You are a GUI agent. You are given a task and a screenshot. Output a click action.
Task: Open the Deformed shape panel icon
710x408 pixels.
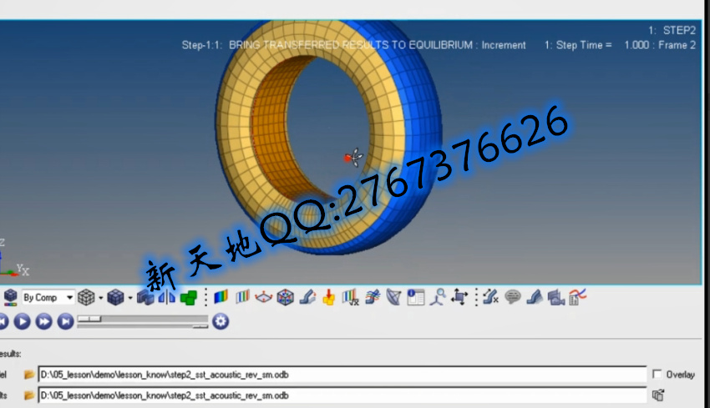309,297
